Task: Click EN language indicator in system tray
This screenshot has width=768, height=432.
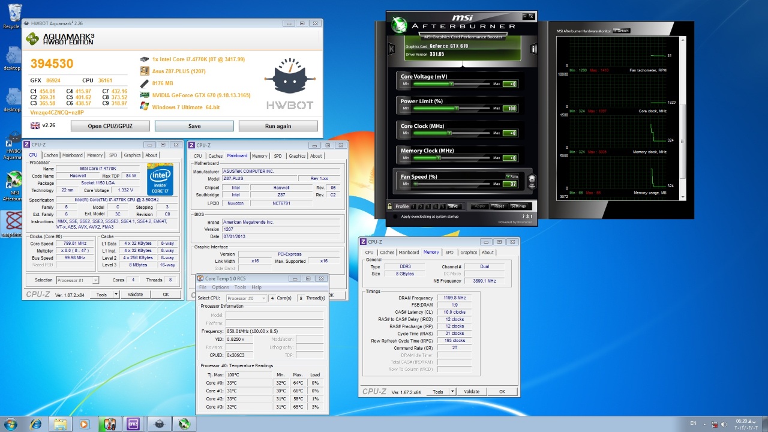Action: click(693, 423)
